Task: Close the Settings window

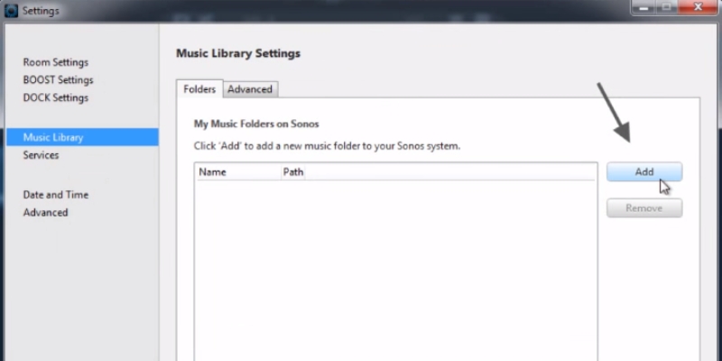Action: 698,7
